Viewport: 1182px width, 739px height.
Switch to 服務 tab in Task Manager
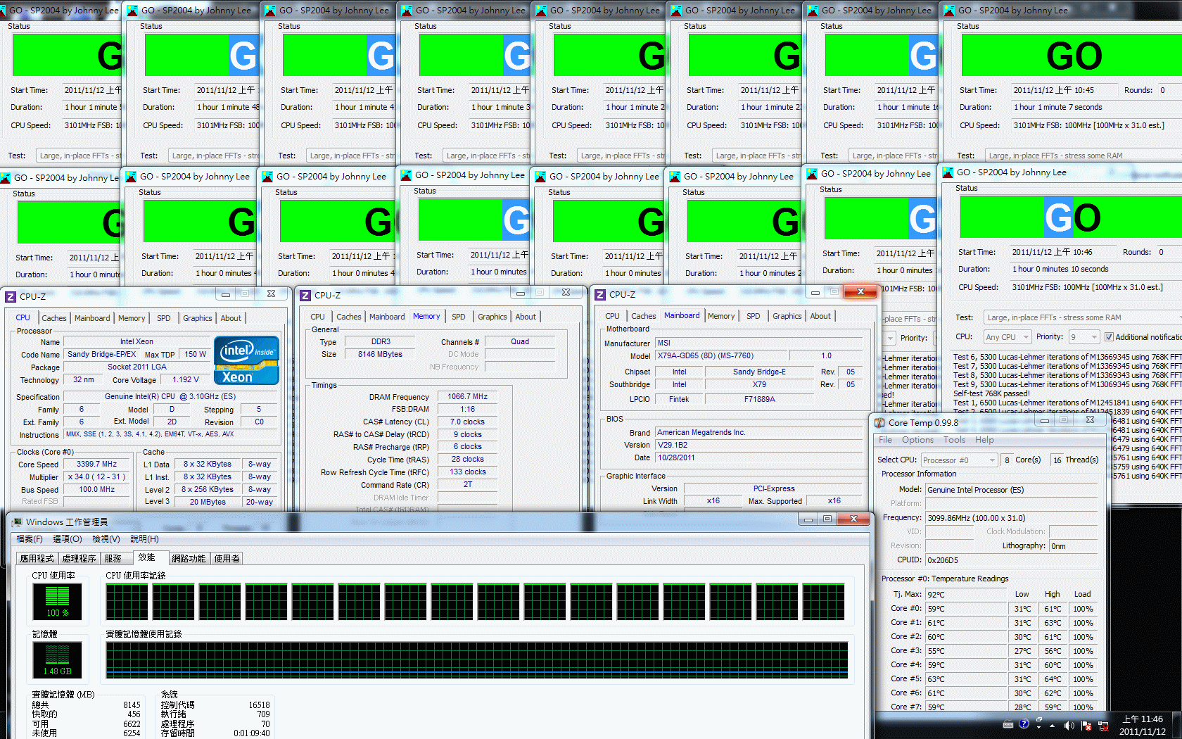coord(115,558)
